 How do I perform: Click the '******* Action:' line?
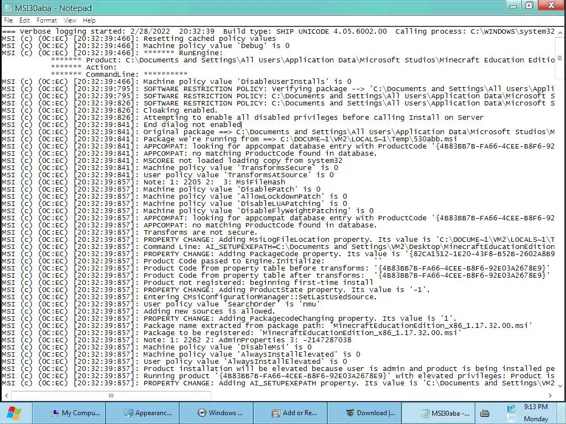click(x=84, y=67)
